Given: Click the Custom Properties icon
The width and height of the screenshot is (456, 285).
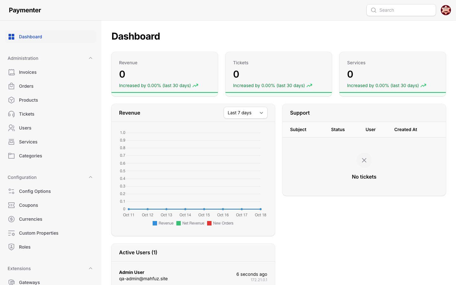Looking at the screenshot, I should 11,233.
